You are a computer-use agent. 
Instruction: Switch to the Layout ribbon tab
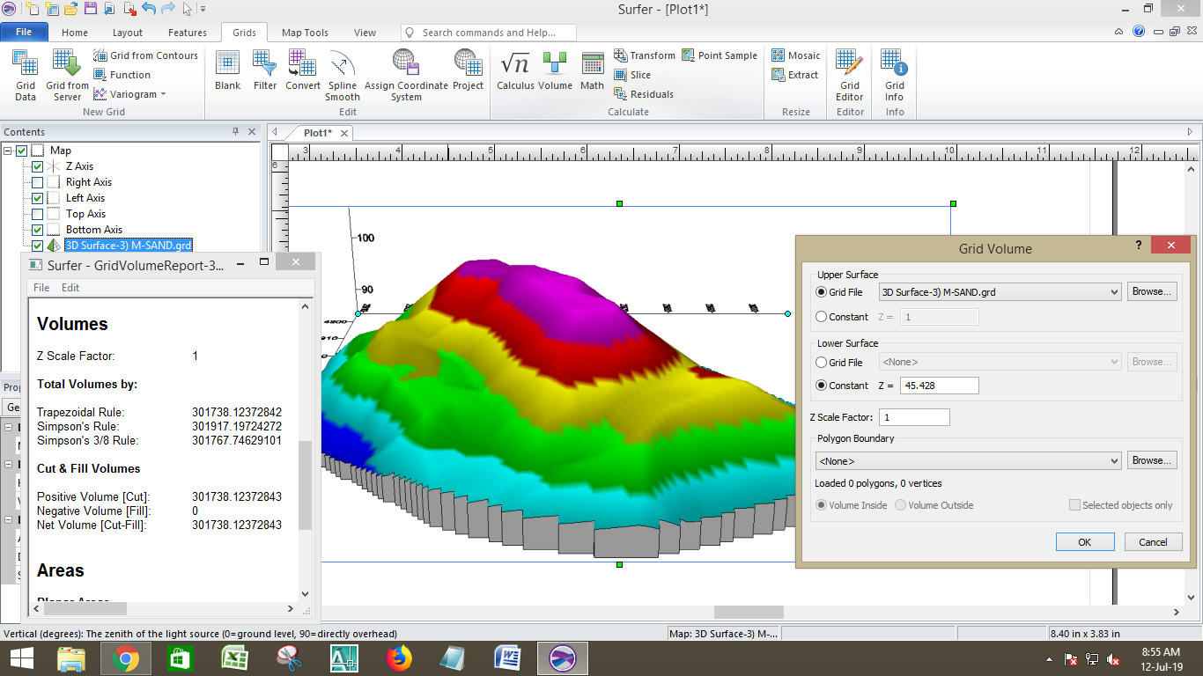click(128, 33)
